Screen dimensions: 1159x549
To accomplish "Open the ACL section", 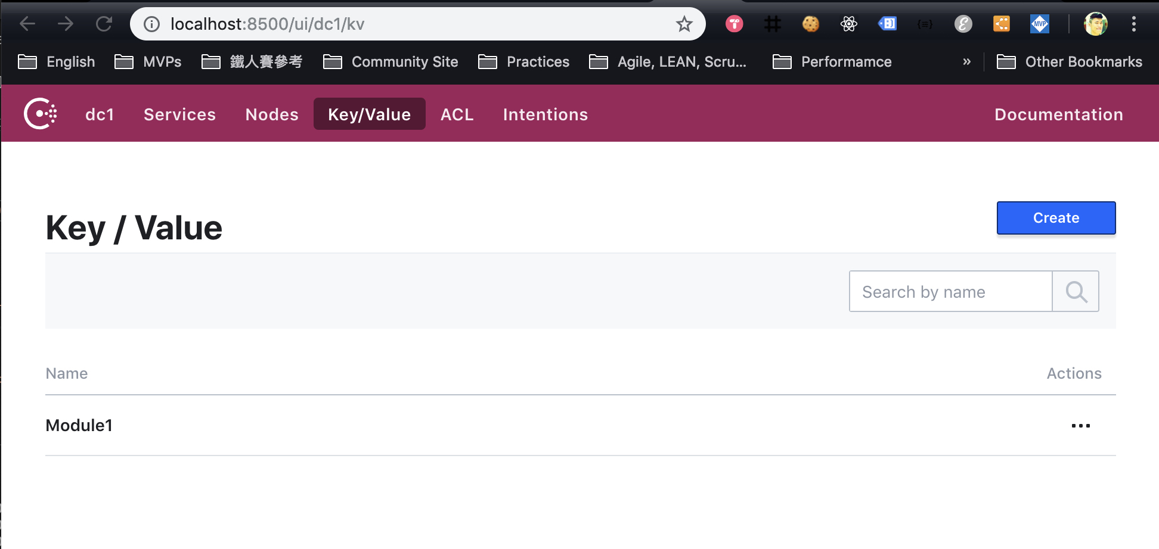I will [x=457, y=114].
